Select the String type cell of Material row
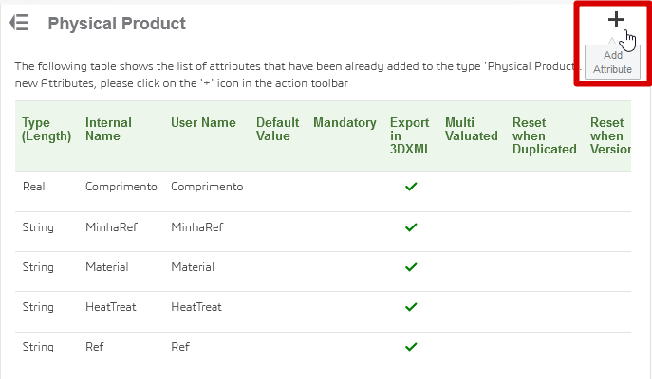 click(38, 267)
